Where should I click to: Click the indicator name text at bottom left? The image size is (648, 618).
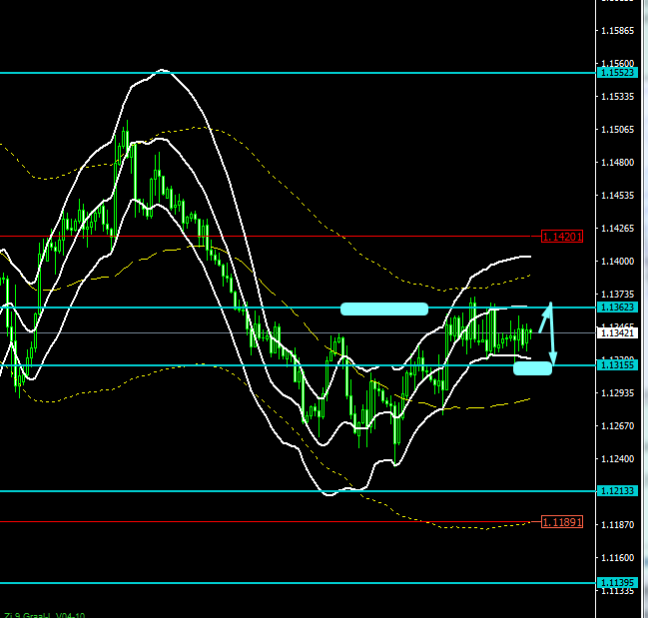pos(44,613)
